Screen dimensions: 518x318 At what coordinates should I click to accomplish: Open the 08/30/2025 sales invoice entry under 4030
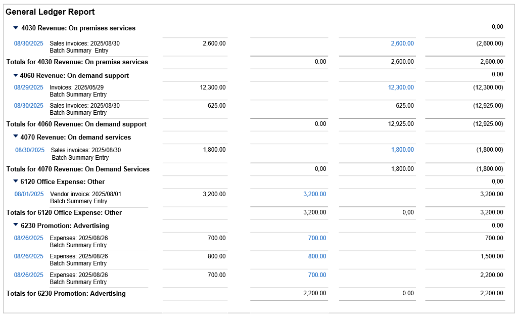click(x=28, y=43)
